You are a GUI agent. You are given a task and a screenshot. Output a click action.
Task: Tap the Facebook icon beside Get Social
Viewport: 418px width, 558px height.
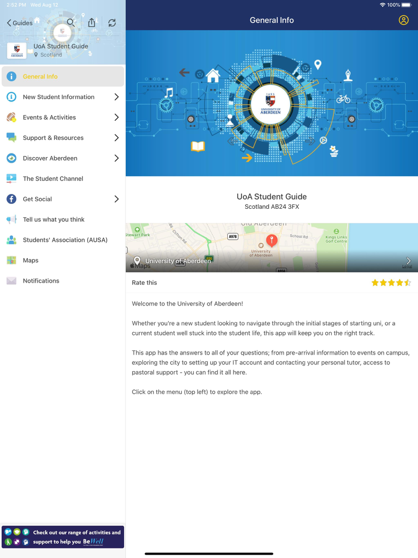click(x=11, y=199)
